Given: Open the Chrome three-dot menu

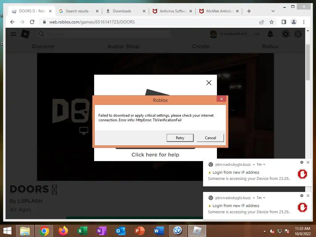Looking at the screenshot, I should pyautogui.click(x=304, y=22).
